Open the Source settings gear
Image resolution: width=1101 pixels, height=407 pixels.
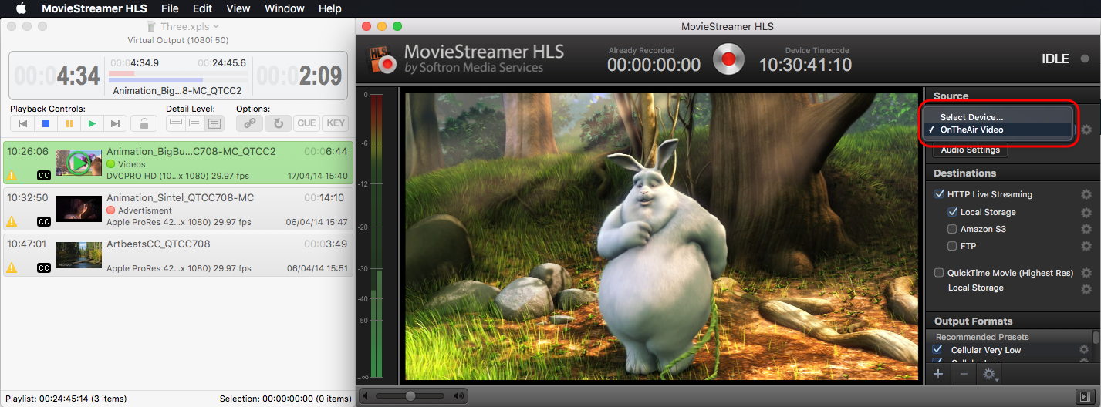1086,129
